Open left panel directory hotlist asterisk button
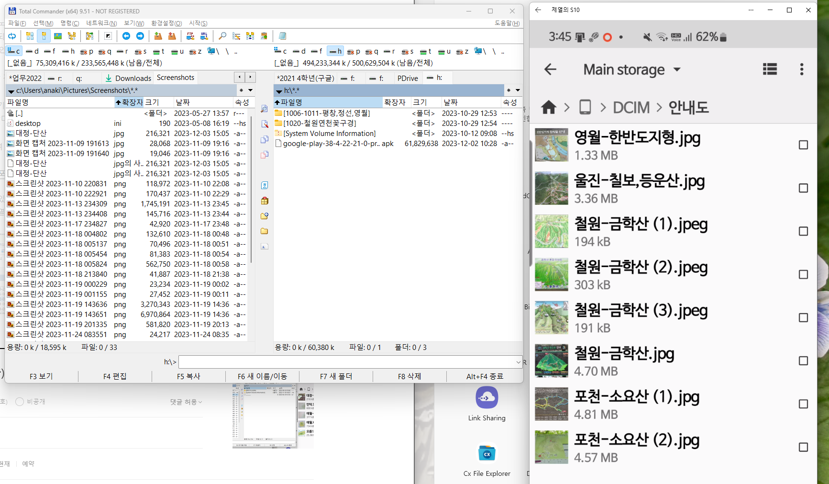The image size is (829, 484). [x=241, y=90]
